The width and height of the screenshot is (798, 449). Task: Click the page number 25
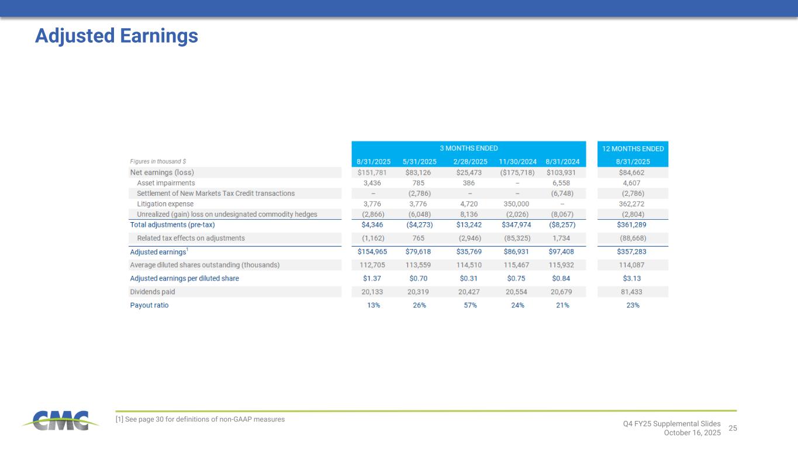(733, 429)
